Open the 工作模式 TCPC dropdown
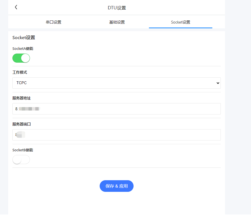 (x=116, y=83)
